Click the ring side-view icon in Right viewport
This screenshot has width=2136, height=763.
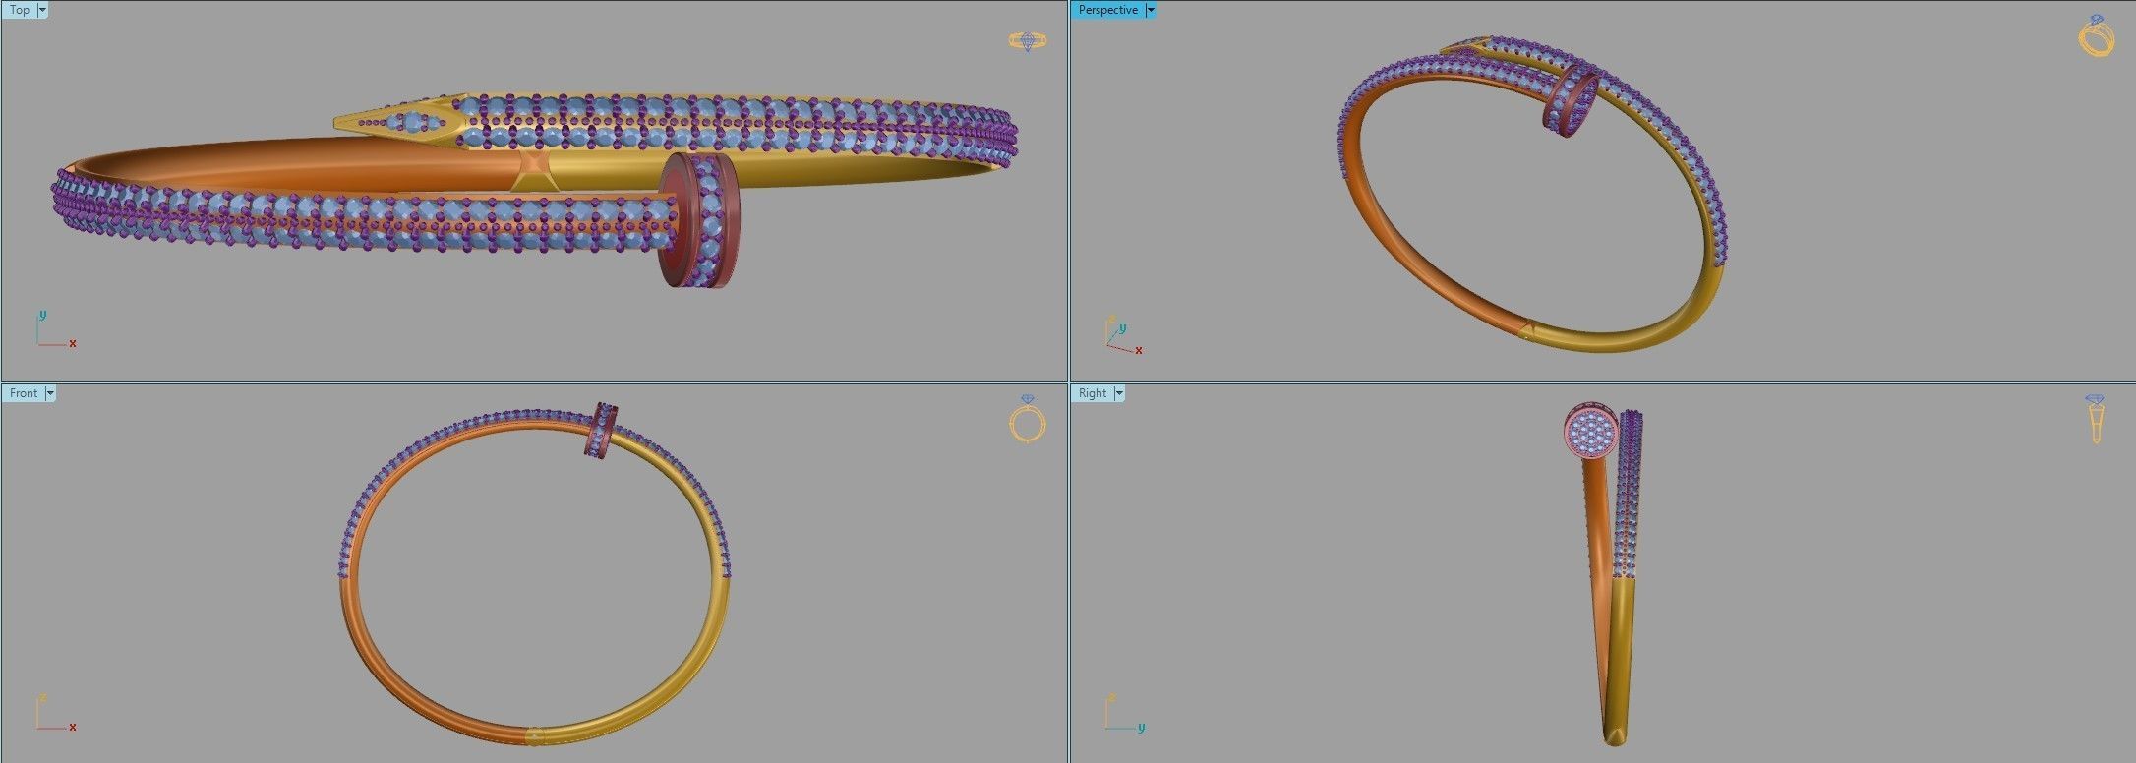coord(2095,419)
